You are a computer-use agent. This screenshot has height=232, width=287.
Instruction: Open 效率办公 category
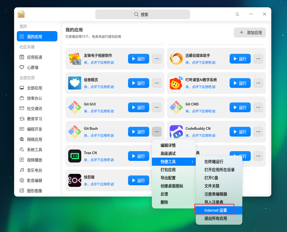click(37, 98)
